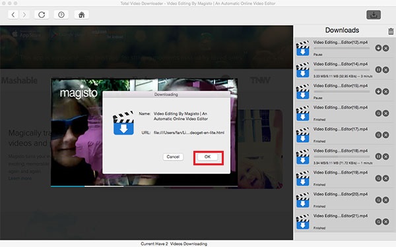
Task: Select the video name text in dialog
Action: pyautogui.click(x=181, y=116)
